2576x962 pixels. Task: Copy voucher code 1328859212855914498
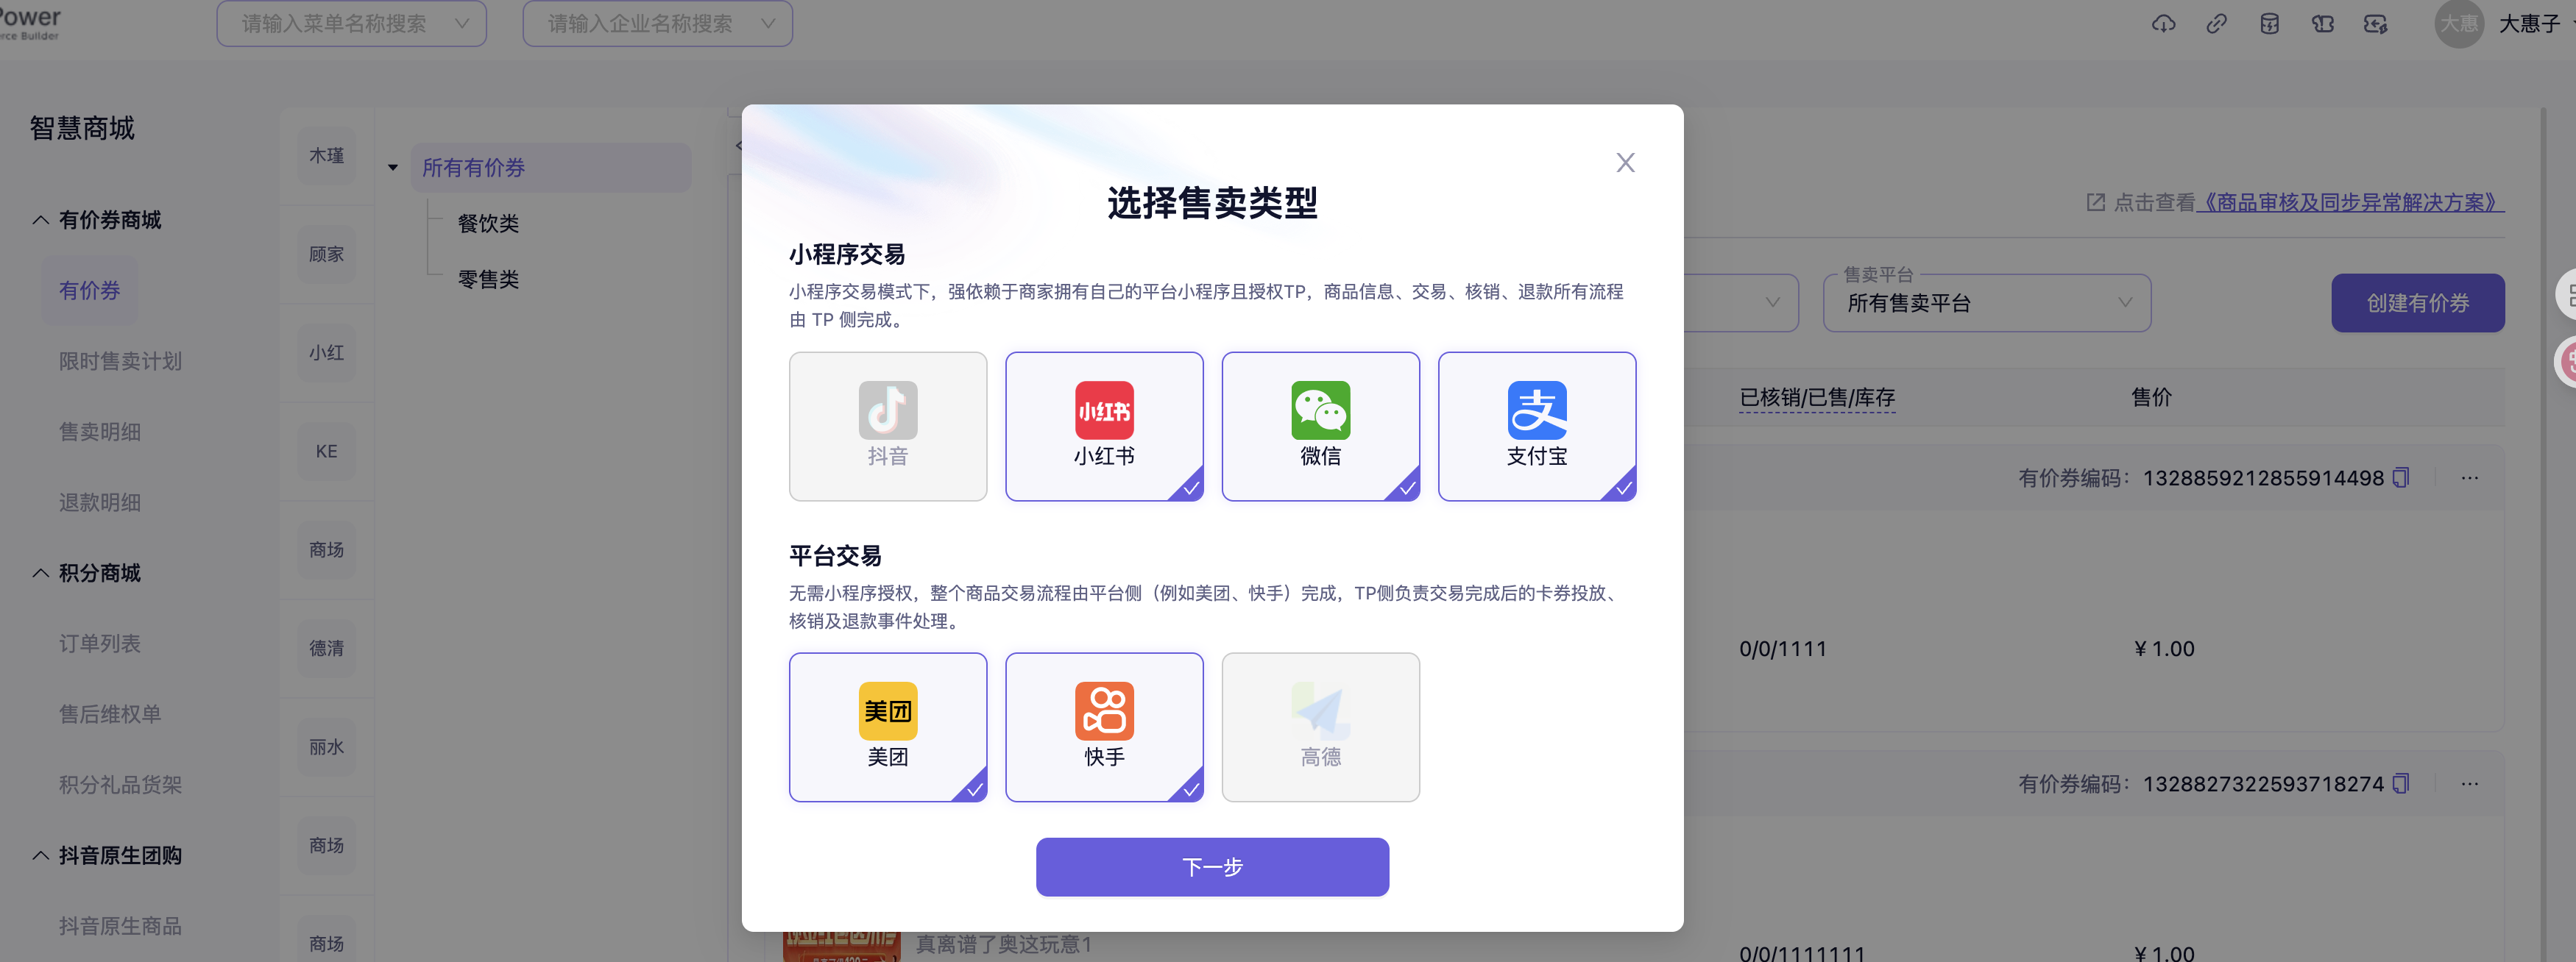coord(2400,477)
